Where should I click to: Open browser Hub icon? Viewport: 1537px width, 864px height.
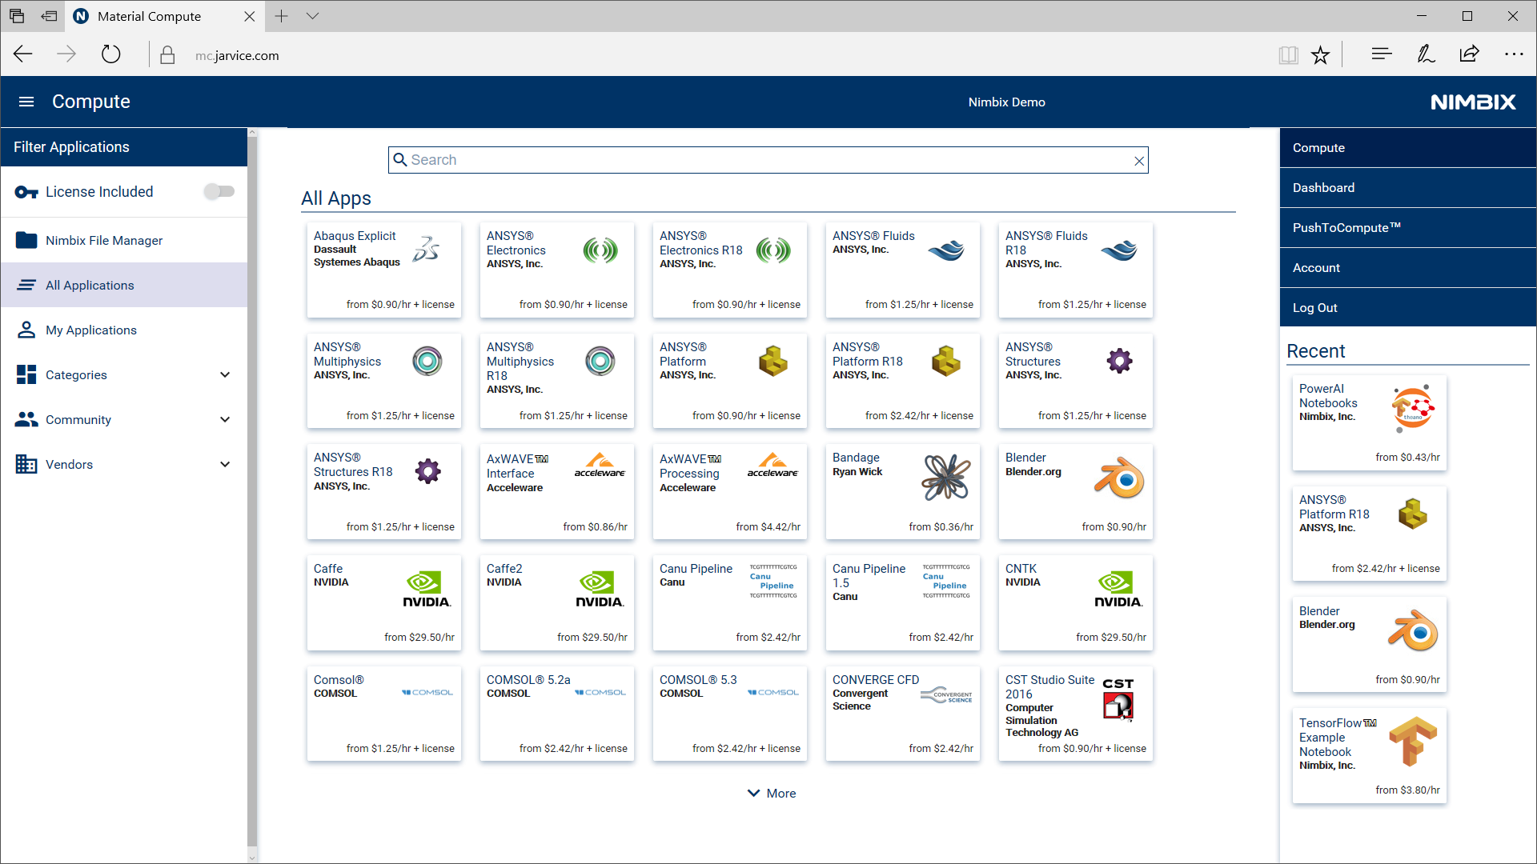click(x=1381, y=54)
